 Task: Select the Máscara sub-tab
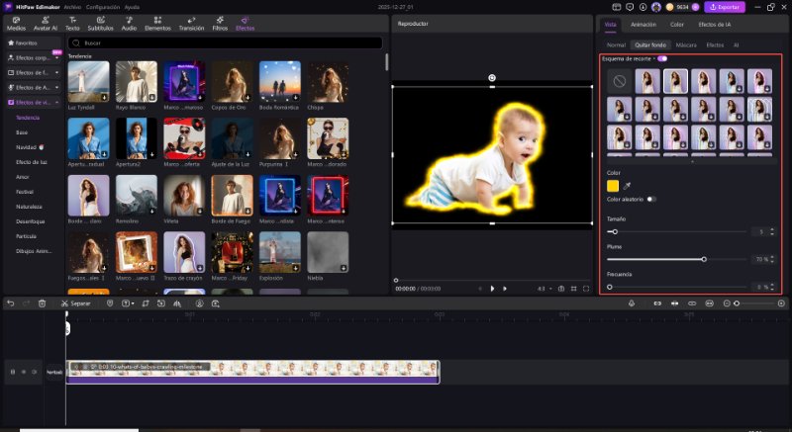click(x=686, y=44)
